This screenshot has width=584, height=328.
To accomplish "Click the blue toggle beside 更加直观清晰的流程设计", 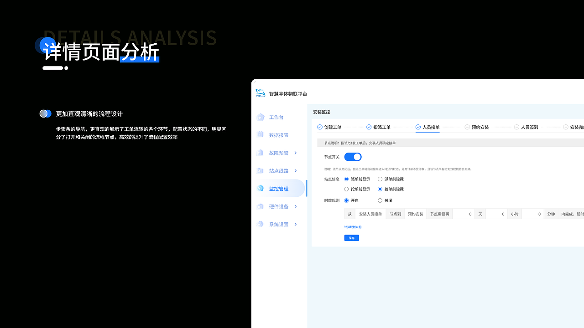I will click(x=45, y=113).
